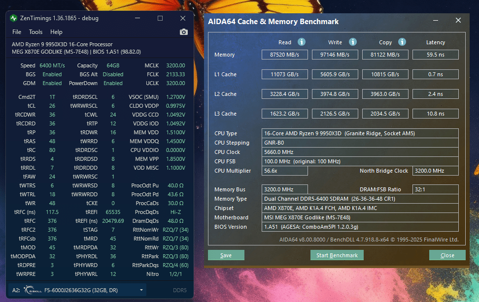Screen dimensions: 479x302
Task: Click L2 Cache Latency value 2.4 ns
Action: [x=435, y=94]
